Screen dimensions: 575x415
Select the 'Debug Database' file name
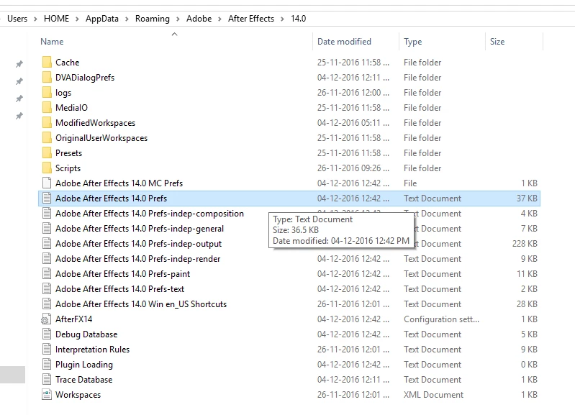(86, 334)
